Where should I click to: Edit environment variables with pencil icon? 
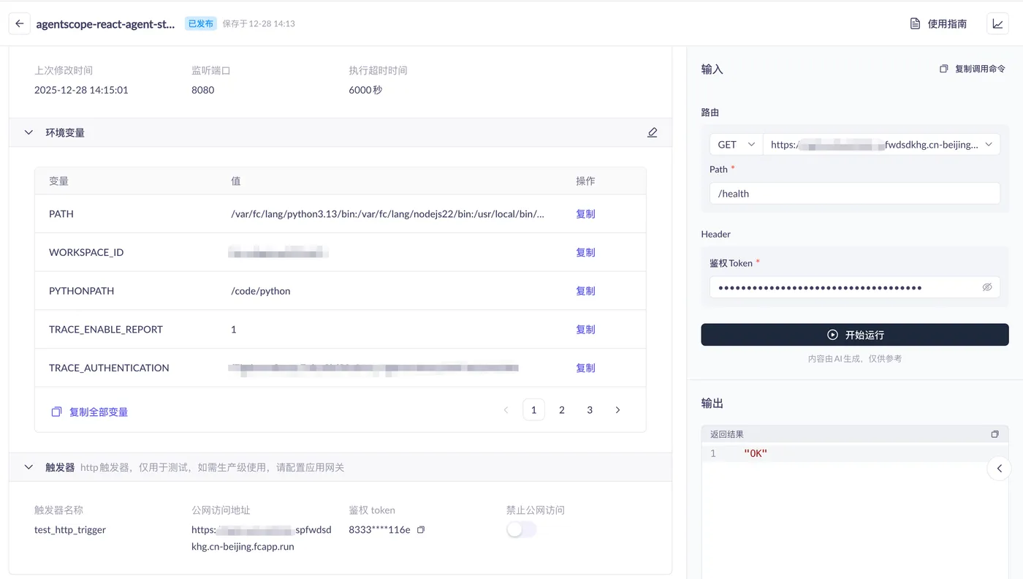coord(653,132)
